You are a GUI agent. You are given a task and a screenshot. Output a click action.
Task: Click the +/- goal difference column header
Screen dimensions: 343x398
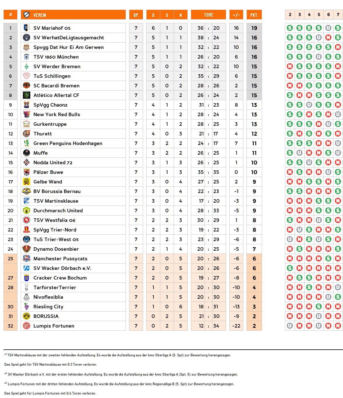(236, 15)
